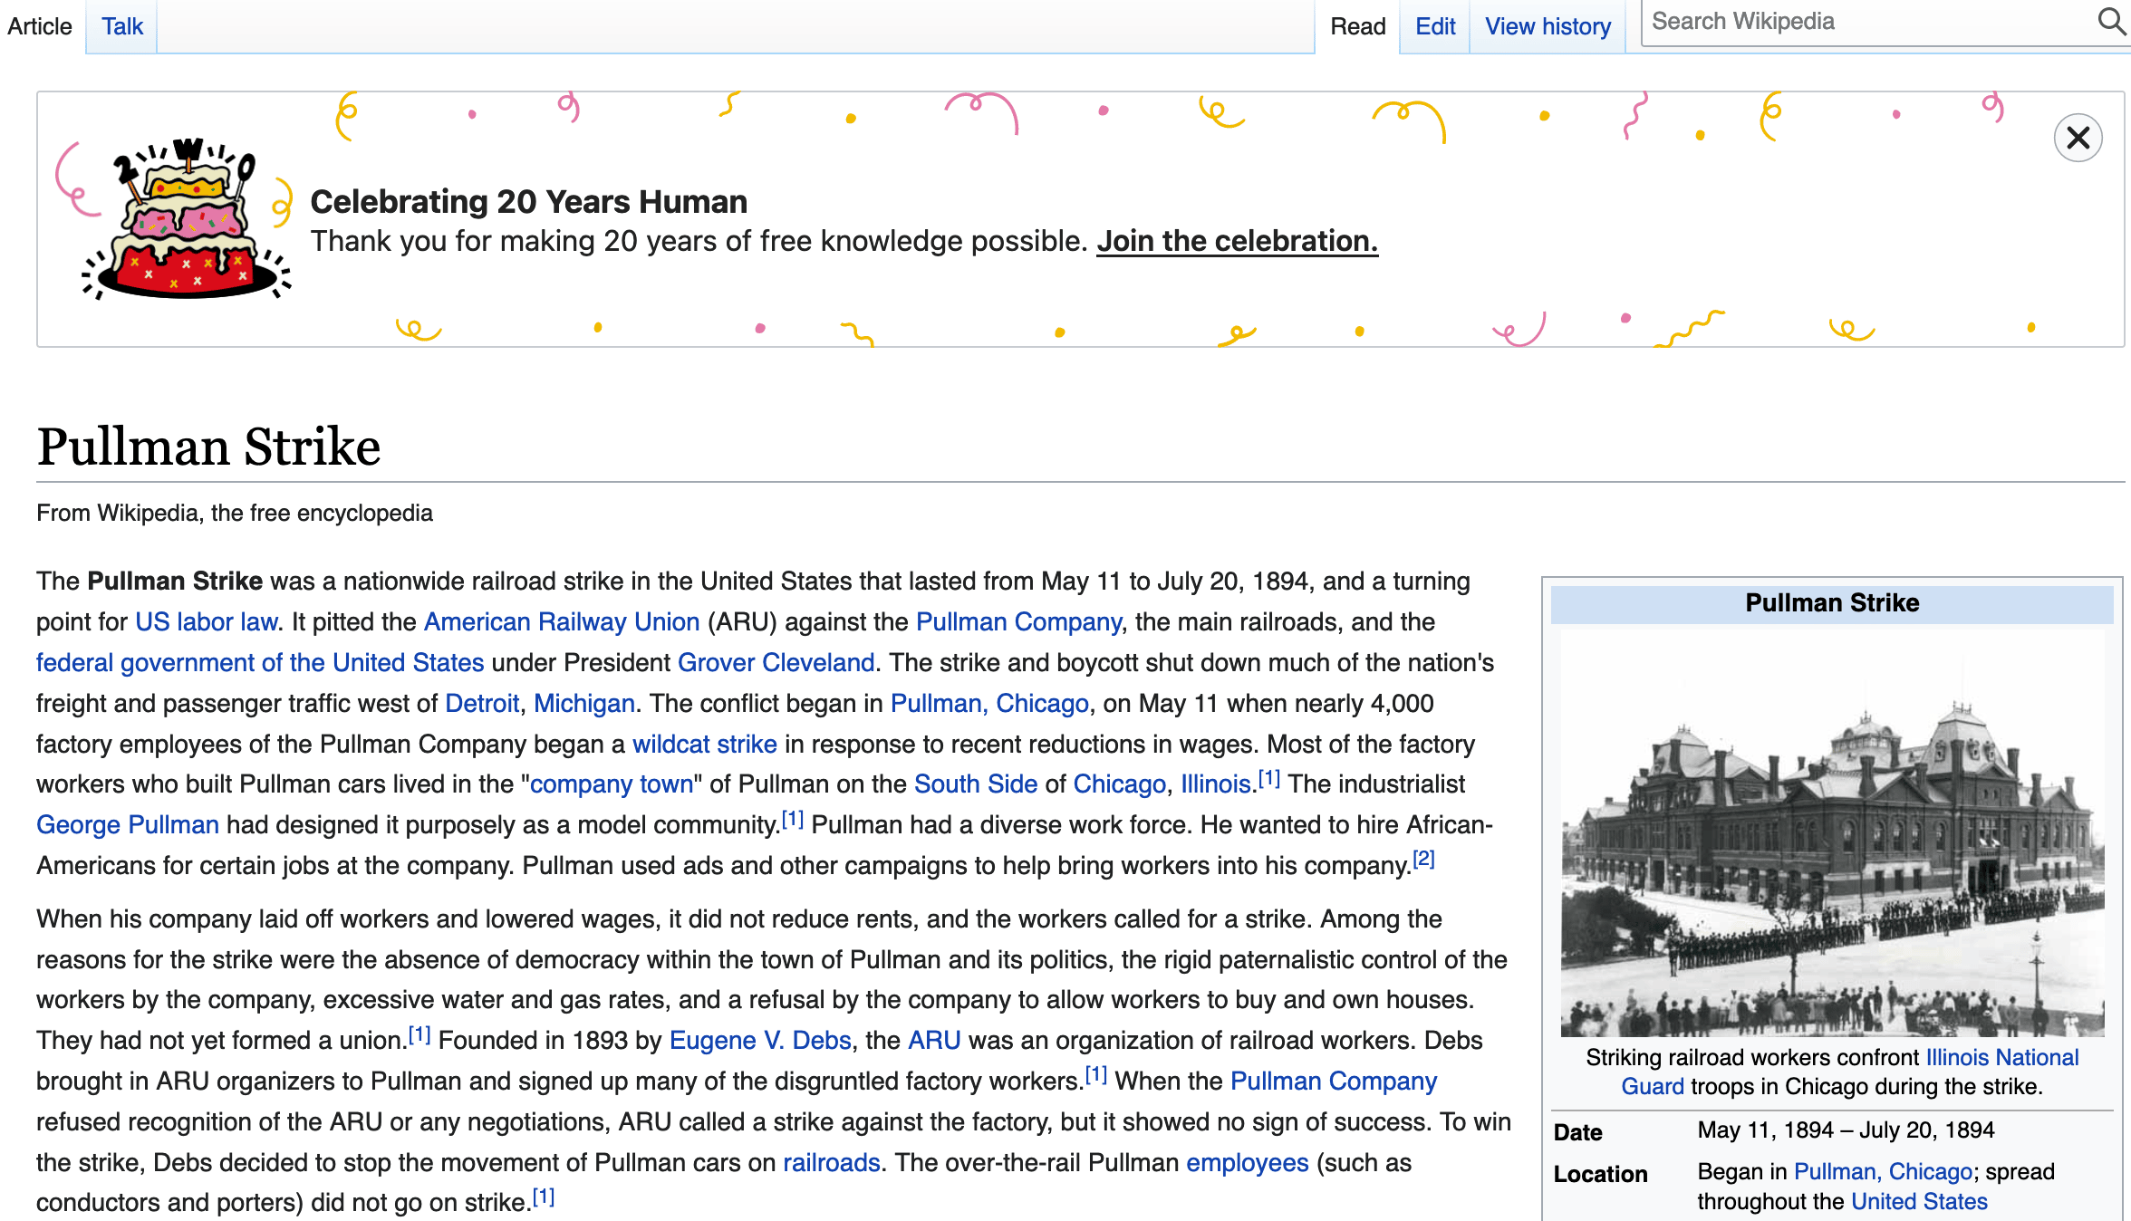Open the company town link
The image size is (2131, 1221).
click(x=612, y=784)
